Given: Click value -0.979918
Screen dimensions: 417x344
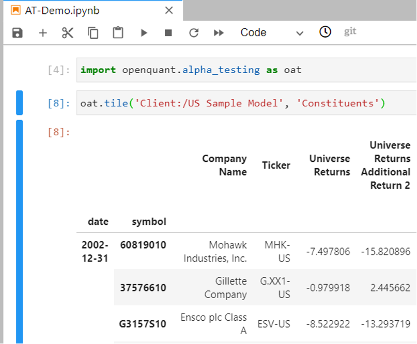Looking at the screenshot, I should pyautogui.click(x=328, y=288).
